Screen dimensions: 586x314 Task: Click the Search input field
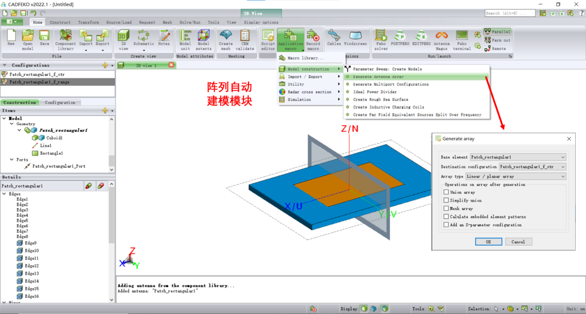click(509, 14)
